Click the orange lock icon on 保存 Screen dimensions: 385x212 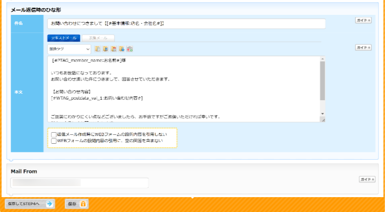[x=83, y=204]
